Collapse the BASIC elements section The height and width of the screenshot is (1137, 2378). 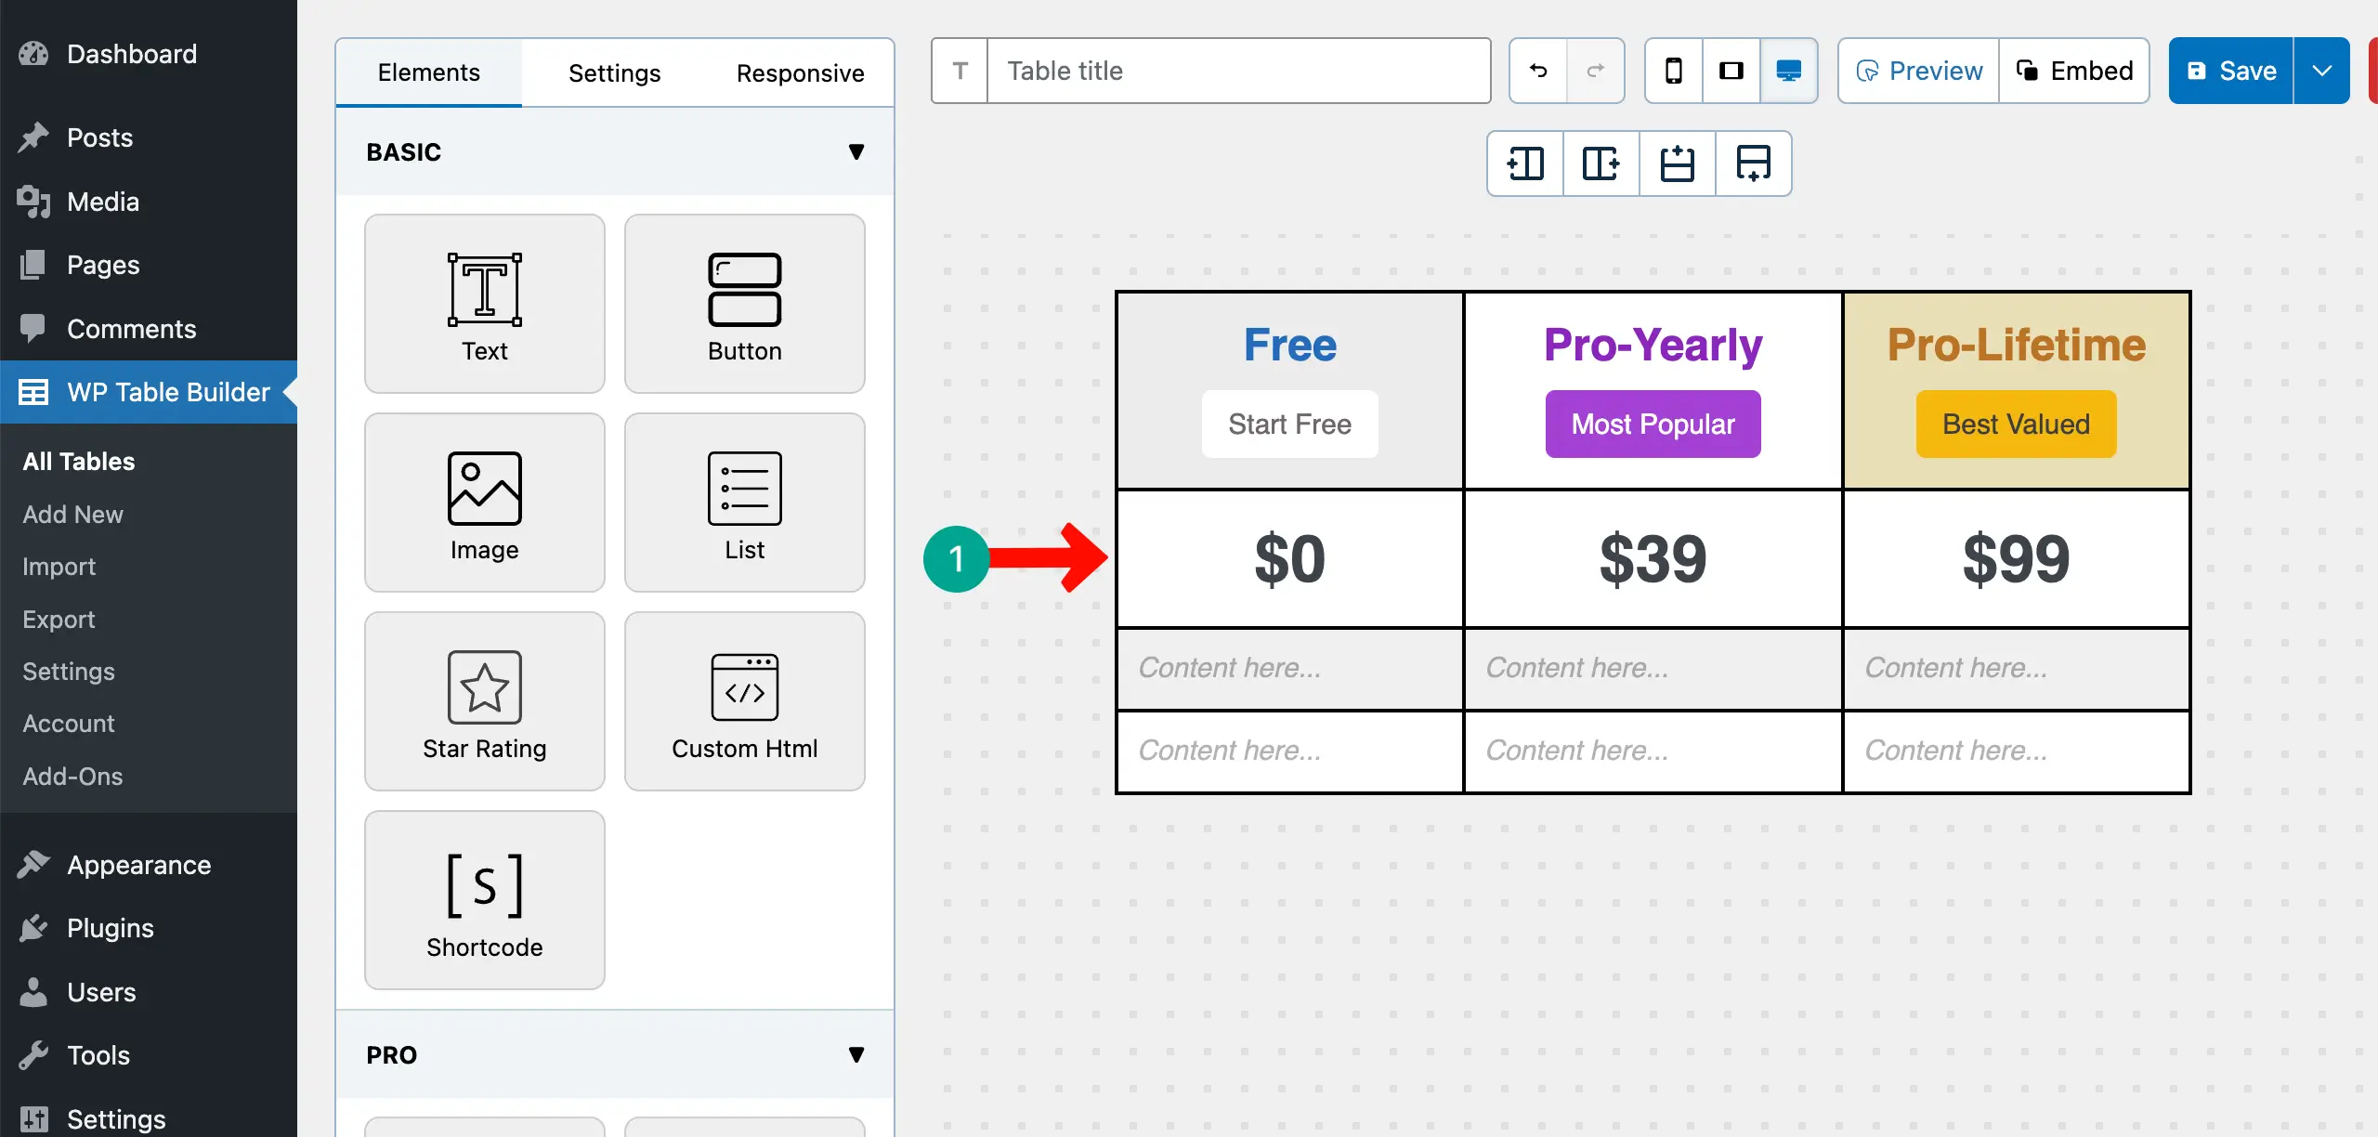click(856, 151)
